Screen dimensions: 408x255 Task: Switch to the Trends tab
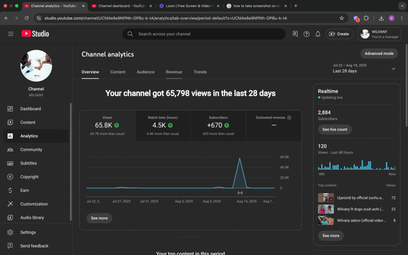[x=200, y=72]
